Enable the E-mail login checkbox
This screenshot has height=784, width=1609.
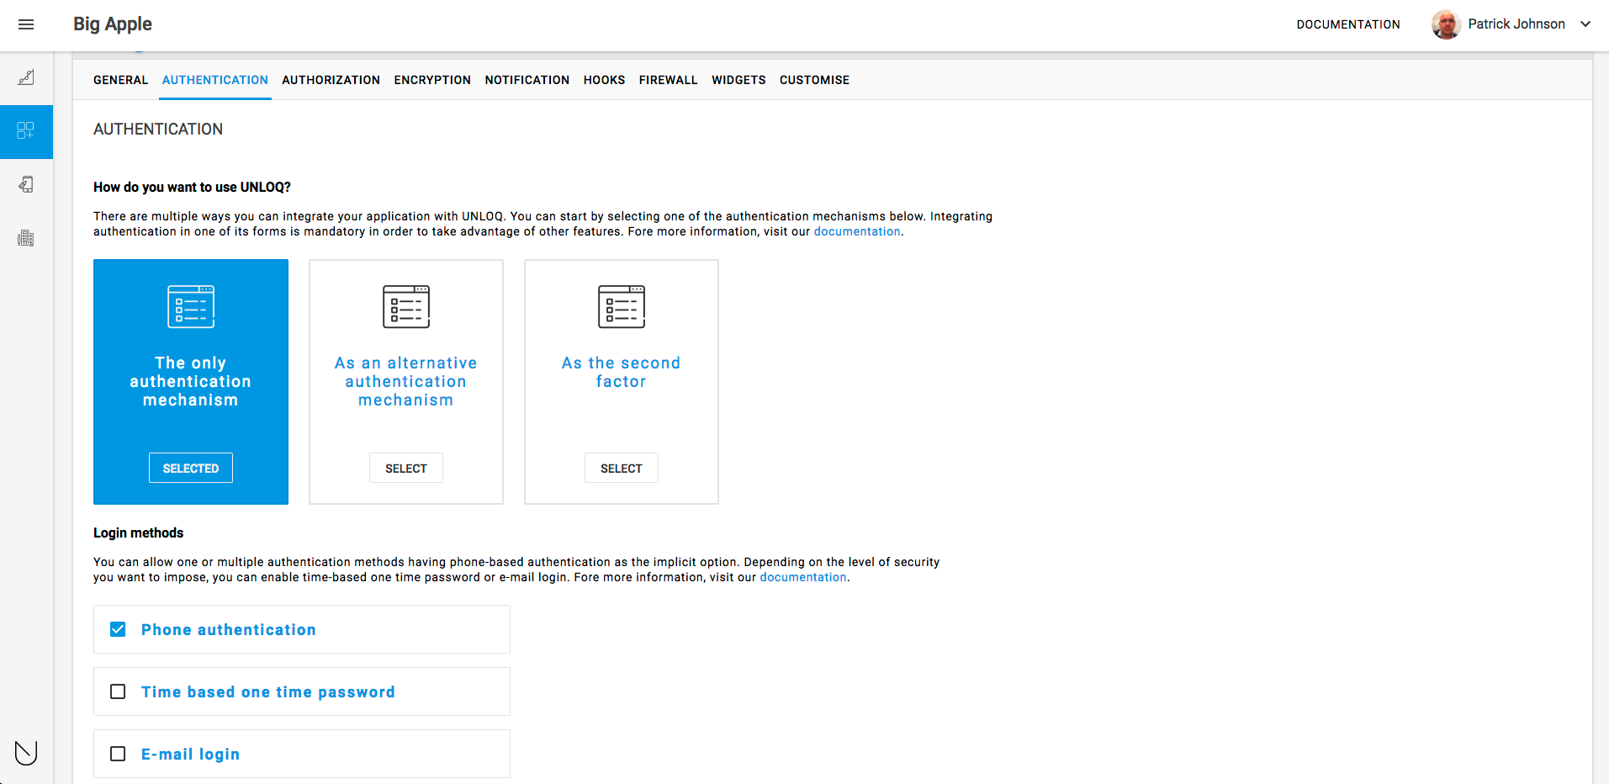coord(118,754)
